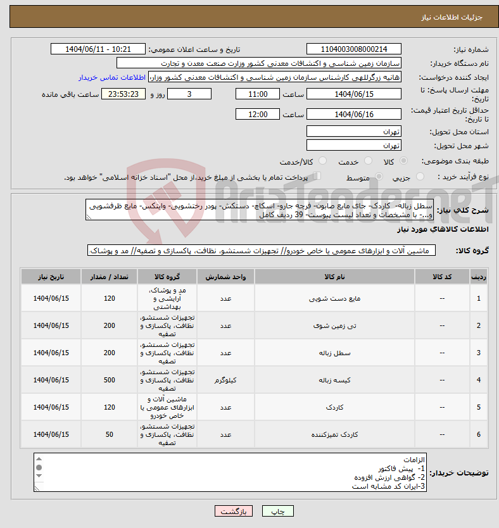This screenshot has height=528, width=499.
Task: Click the buyer notes scrollbar thumb
Action: click(39, 467)
